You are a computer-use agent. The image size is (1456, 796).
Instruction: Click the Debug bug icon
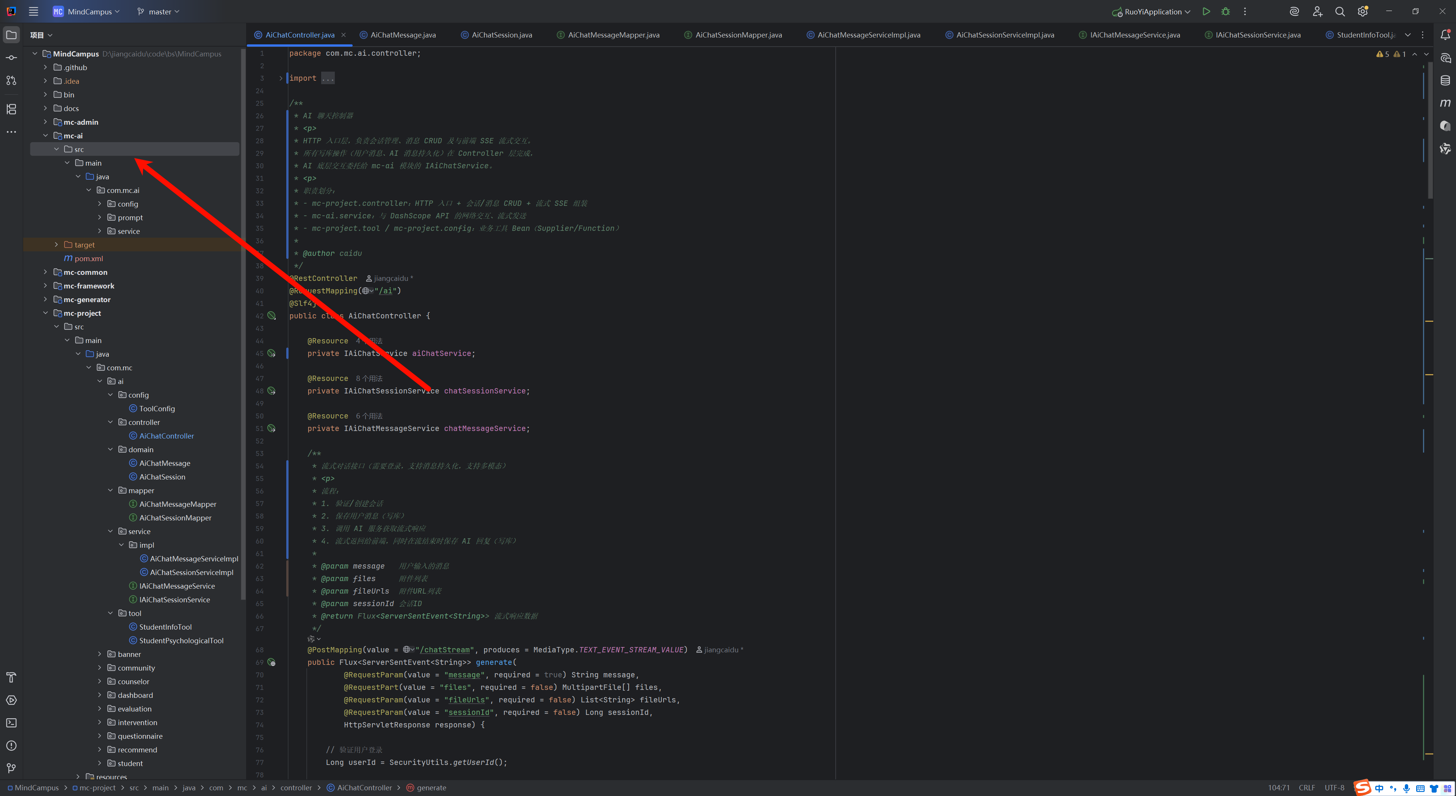1225,11
